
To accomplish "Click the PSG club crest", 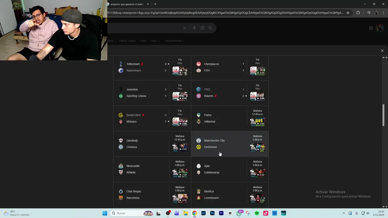I will pos(199,89).
